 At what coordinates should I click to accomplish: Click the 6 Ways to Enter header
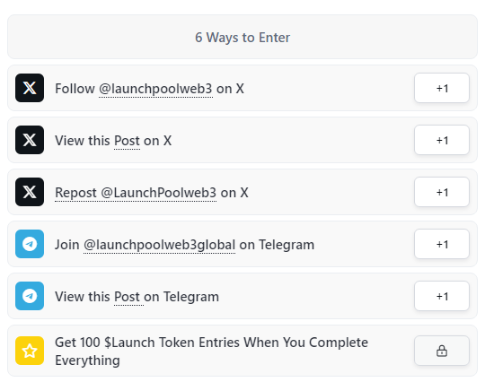click(x=242, y=37)
